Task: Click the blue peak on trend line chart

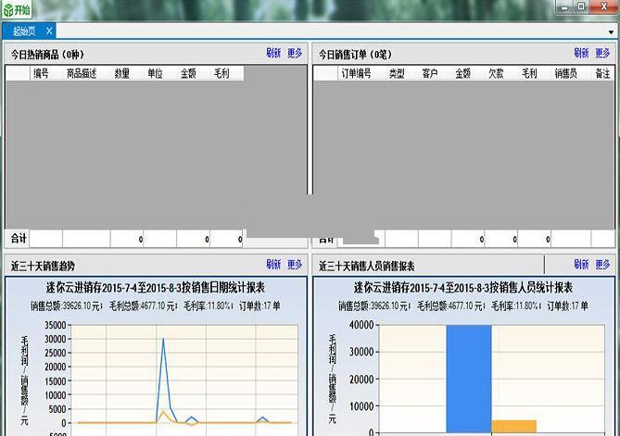Action: [164, 341]
